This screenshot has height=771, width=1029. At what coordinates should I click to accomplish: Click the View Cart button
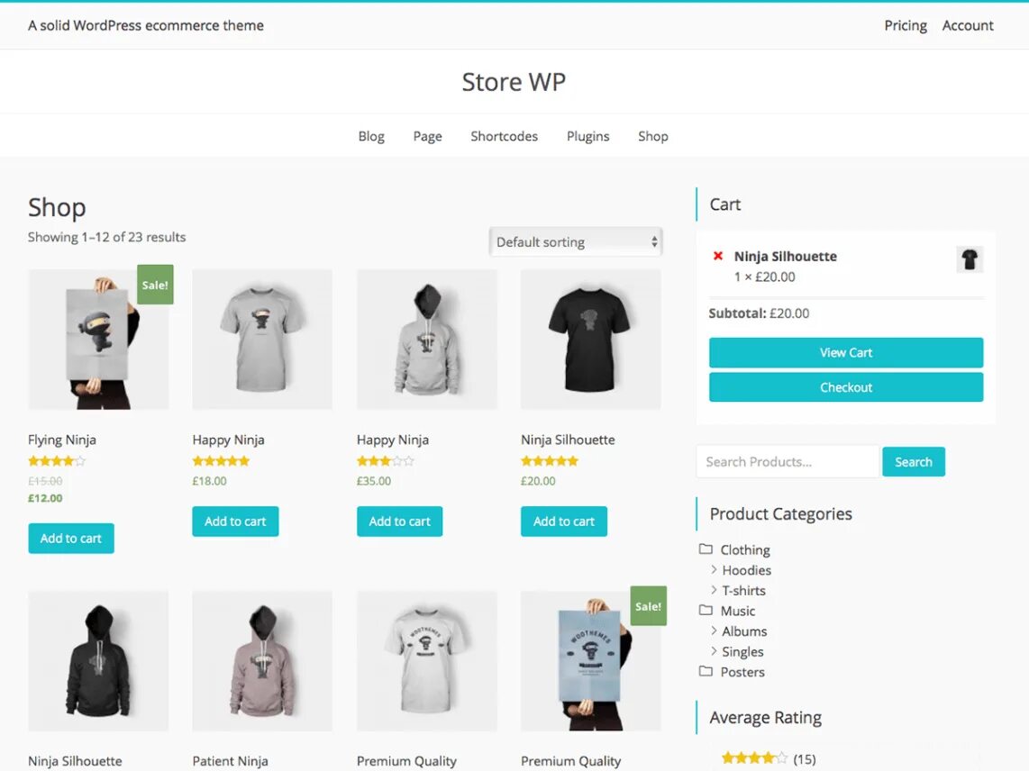(846, 352)
